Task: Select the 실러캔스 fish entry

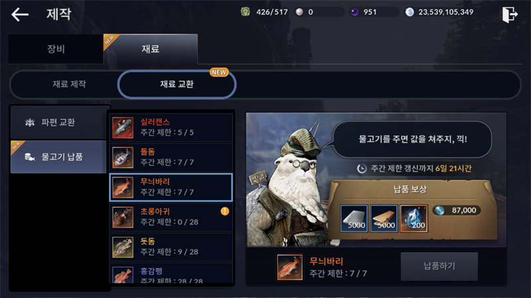Action: (171, 127)
